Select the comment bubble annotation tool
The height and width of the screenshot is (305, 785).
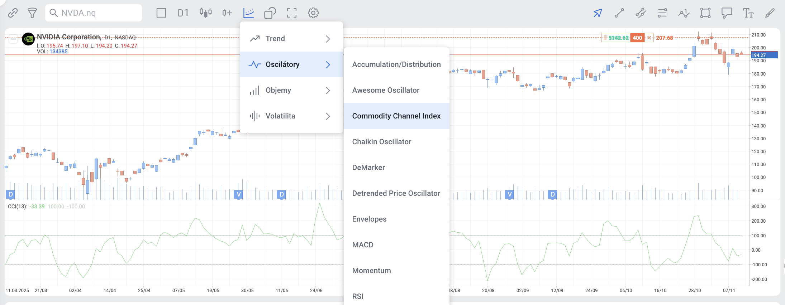click(727, 13)
